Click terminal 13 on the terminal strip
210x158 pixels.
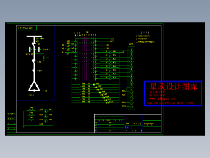click(131, 95)
